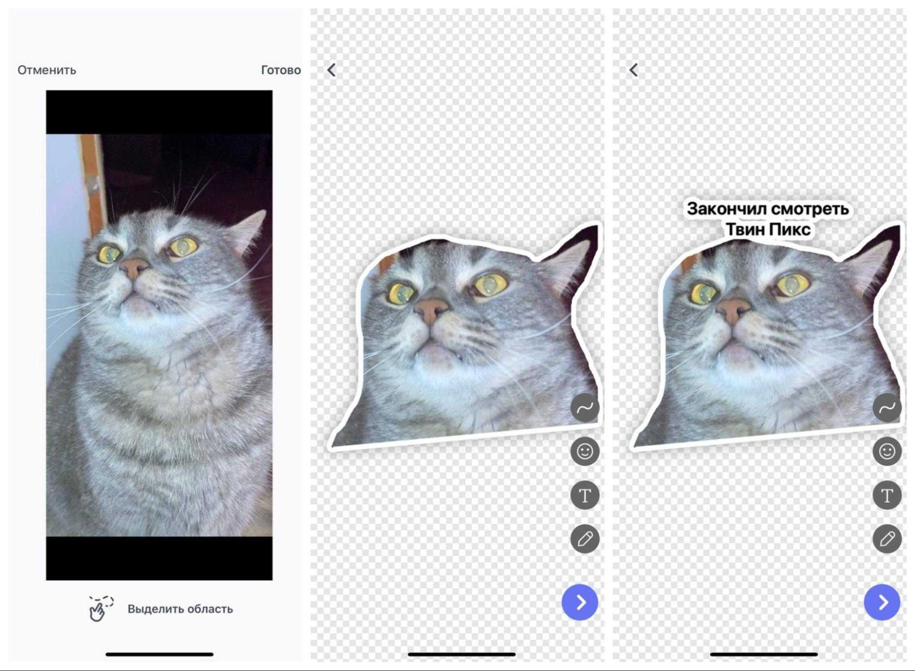Go back using middle screen's back arrow

332,70
